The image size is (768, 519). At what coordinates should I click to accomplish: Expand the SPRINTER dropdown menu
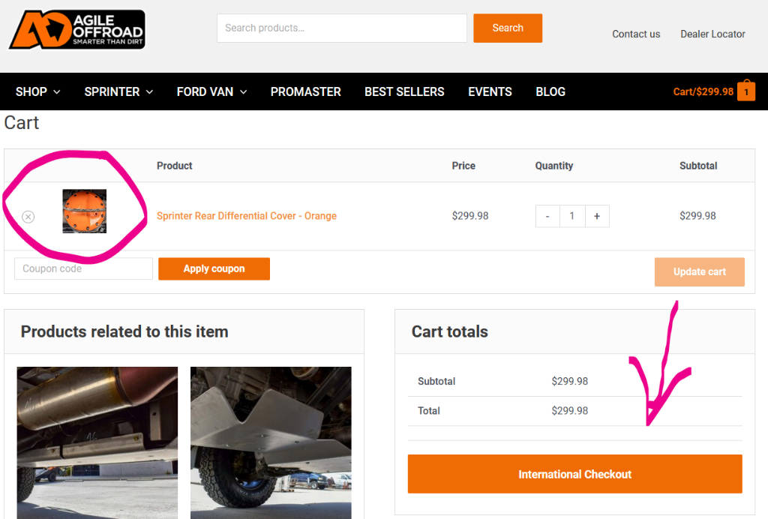[x=118, y=91]
